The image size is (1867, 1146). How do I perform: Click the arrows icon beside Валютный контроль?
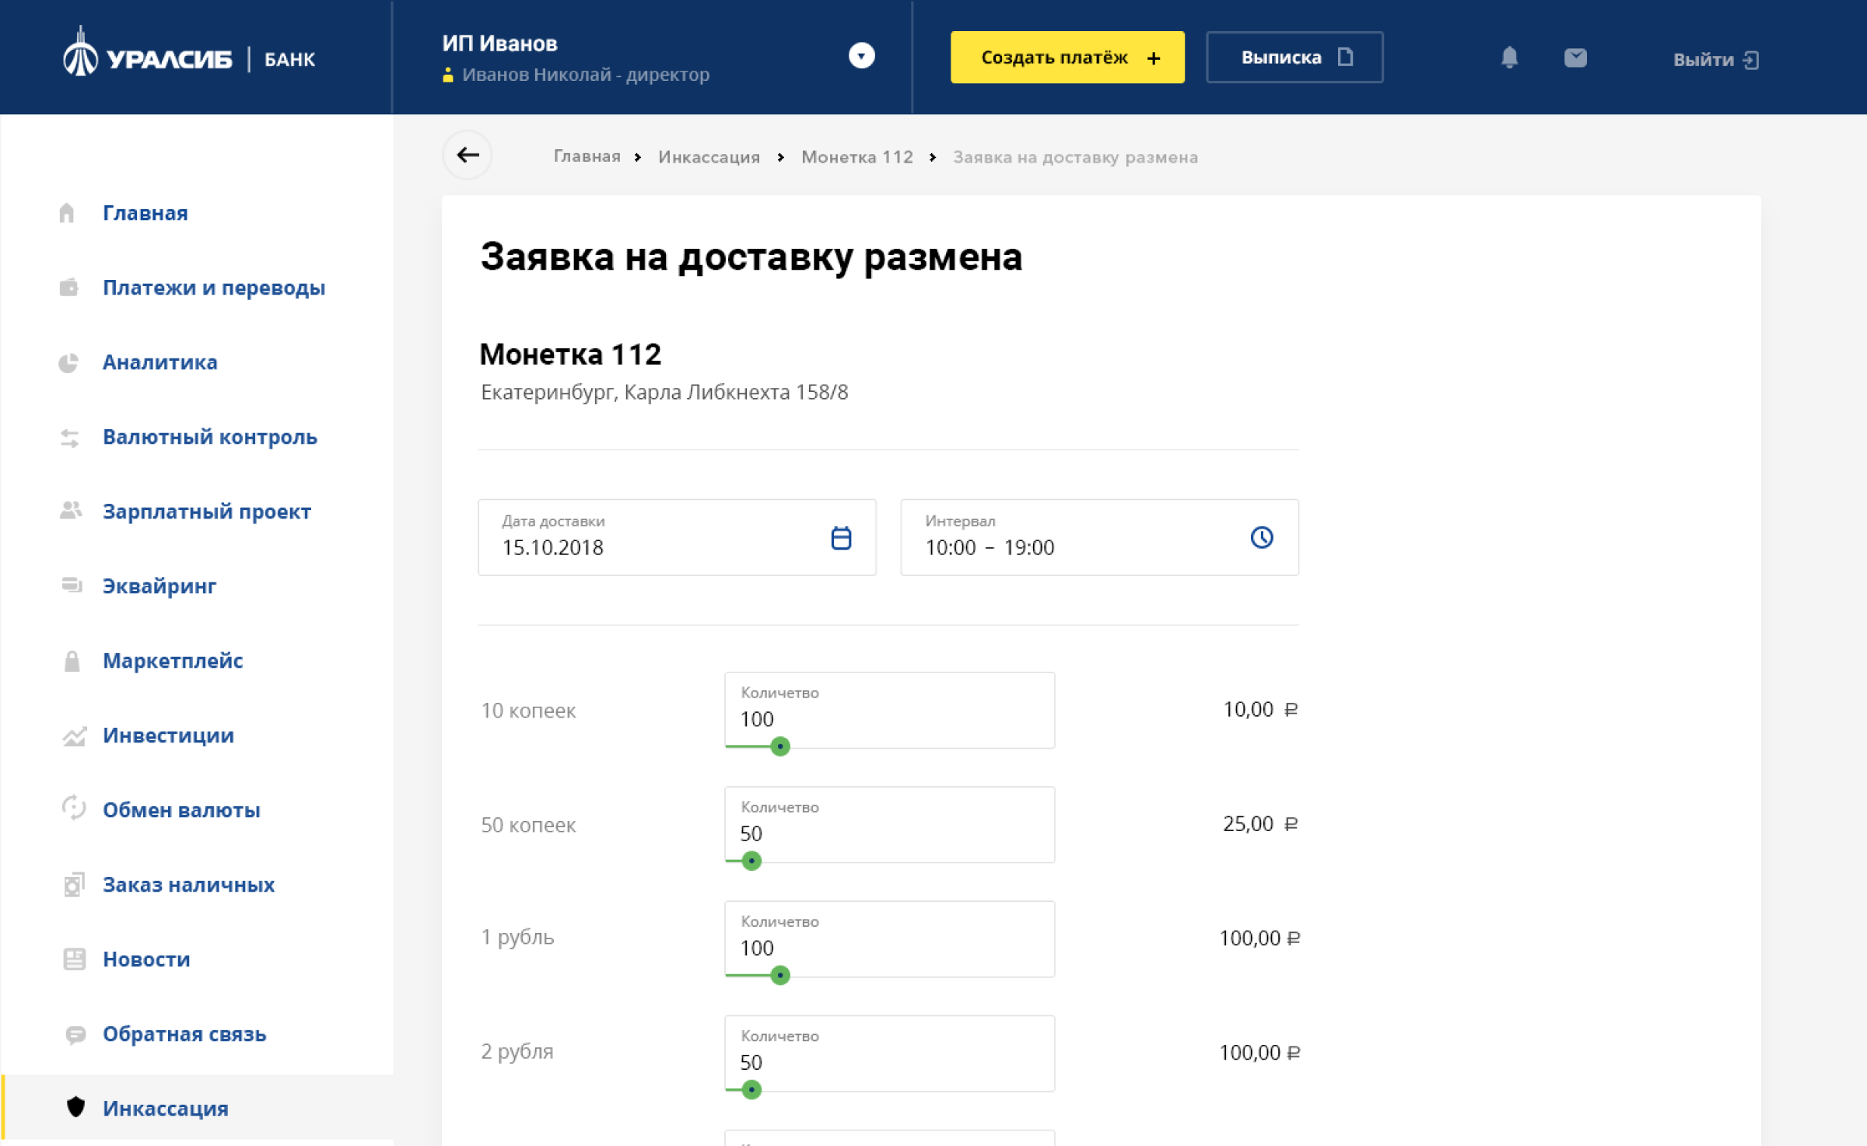coord(70,438)
